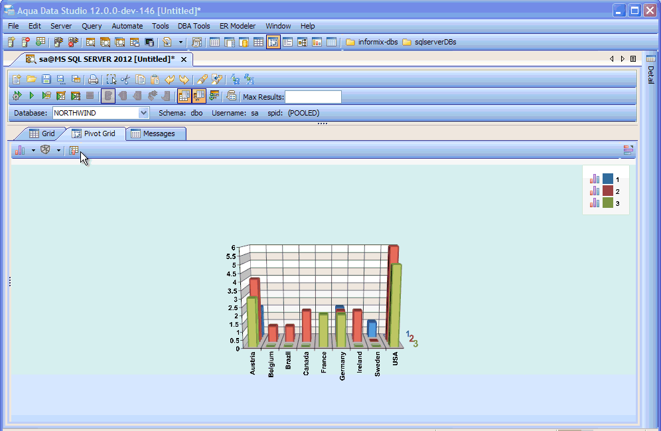Click the highlighter marker icon
The height and width of the screenshot is (431, 661).
point(202,79)
